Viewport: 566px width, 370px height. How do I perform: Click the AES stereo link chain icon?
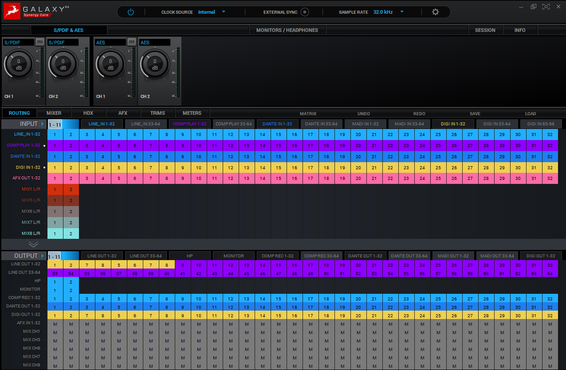tap(132, 42)
